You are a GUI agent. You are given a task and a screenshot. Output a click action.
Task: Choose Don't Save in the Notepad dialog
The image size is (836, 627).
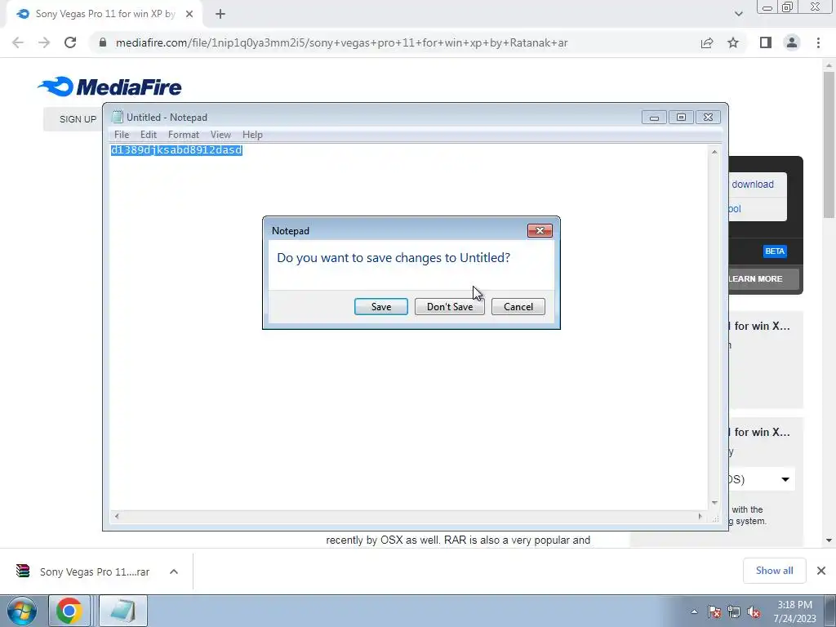(x=450, y=307)
